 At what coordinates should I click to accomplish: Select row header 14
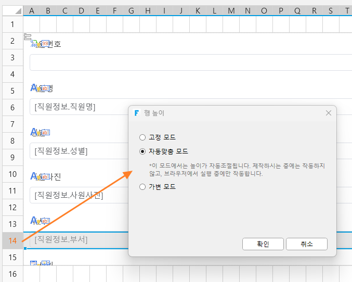point(12,241)
